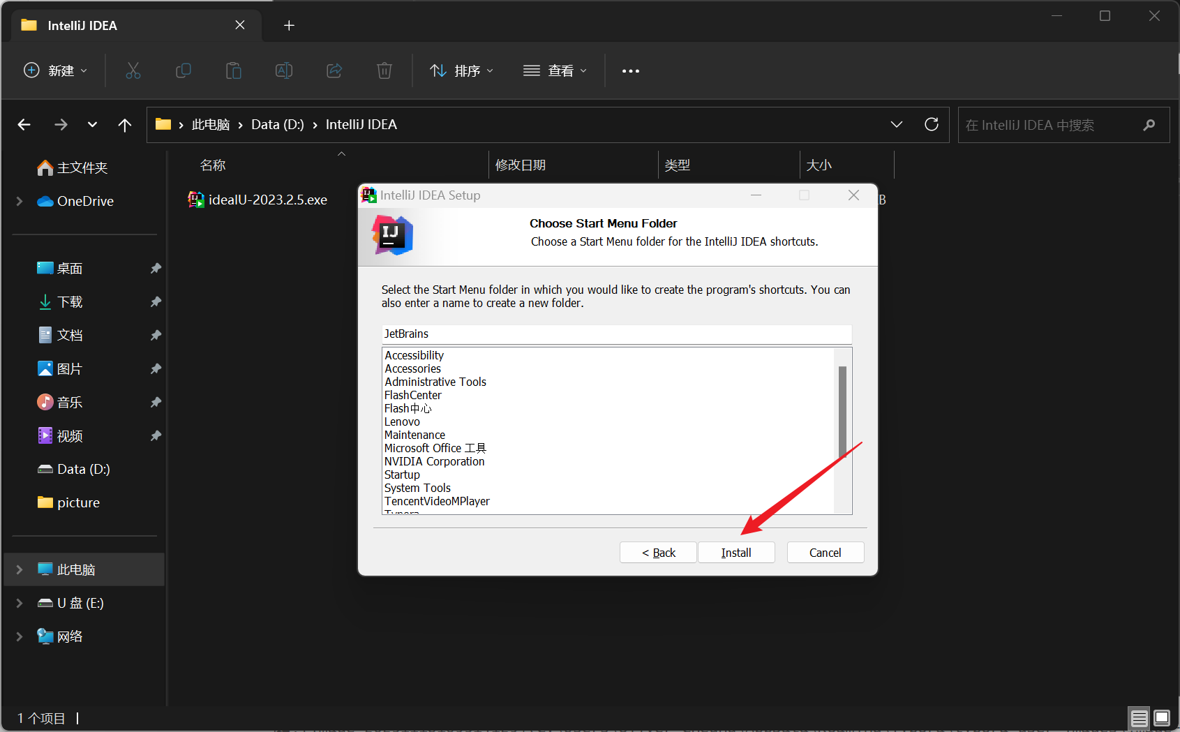Click Cancel in the setup dialog
This screenshot has height=732, width=1180.
pyautogui.click(x=826, y=553)
